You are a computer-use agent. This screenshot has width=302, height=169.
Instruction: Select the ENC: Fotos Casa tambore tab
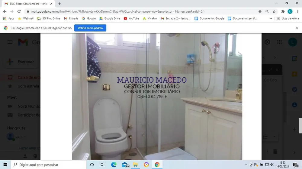[28, 4]
